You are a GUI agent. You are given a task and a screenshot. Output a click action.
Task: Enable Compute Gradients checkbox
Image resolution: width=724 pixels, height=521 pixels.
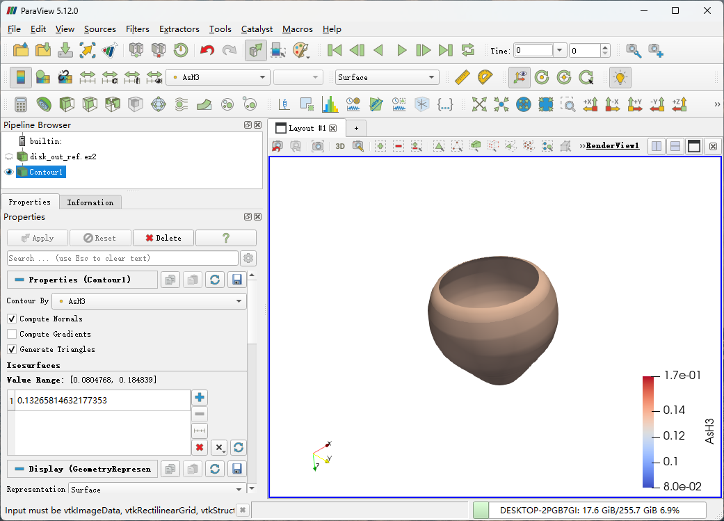pos(12,334)
